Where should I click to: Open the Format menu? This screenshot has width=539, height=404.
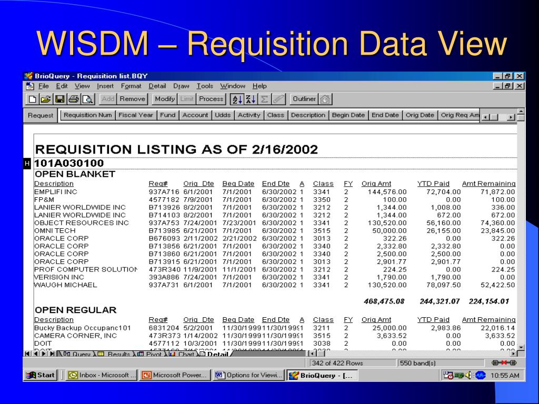(131, 86)
